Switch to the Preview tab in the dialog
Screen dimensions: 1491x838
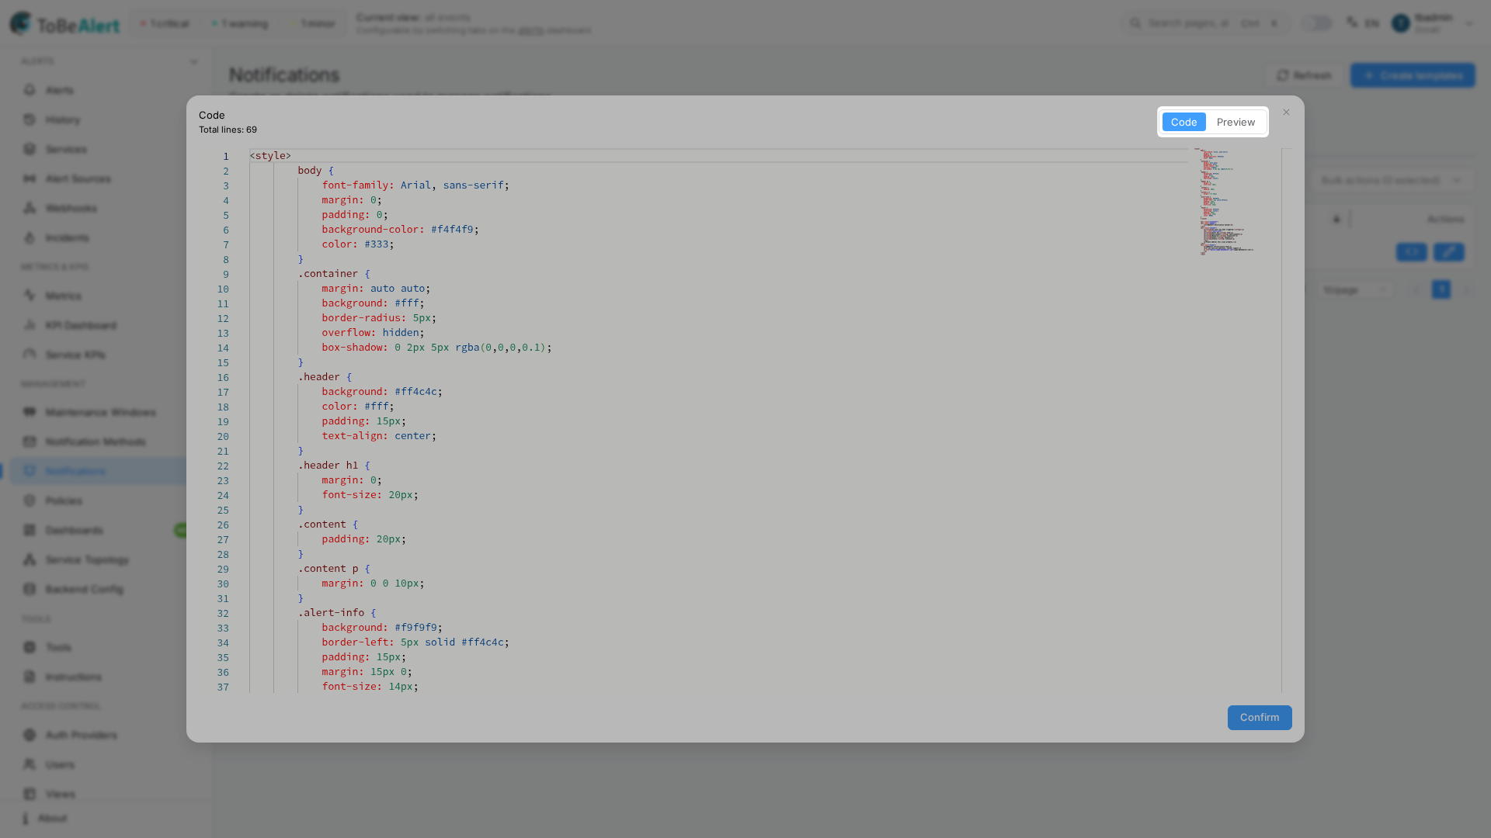coord(1236,123)
